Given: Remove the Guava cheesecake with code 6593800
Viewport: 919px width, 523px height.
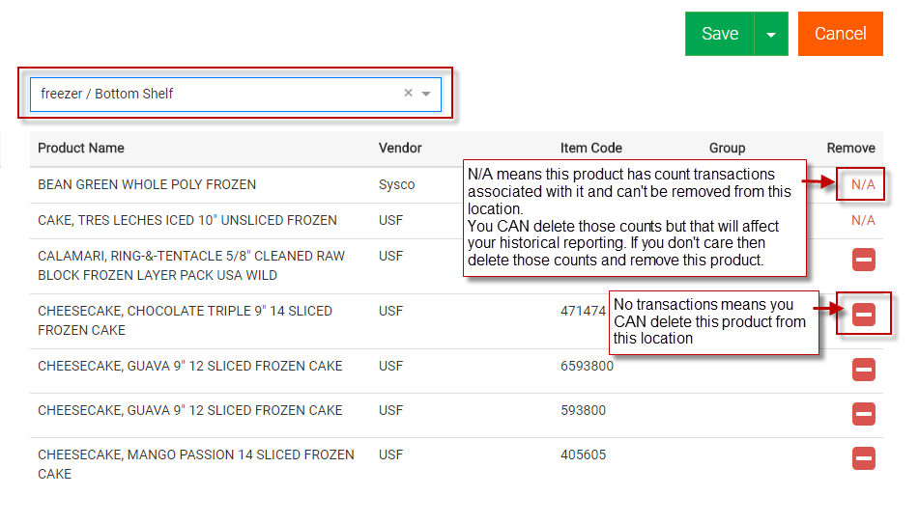Looking at the screenshot, I should point(863,370).
